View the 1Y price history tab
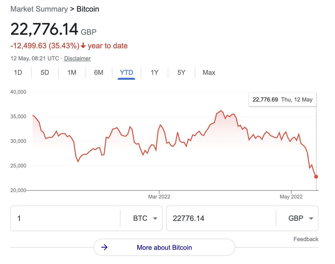The image size is (335, 264). point(154,73)
